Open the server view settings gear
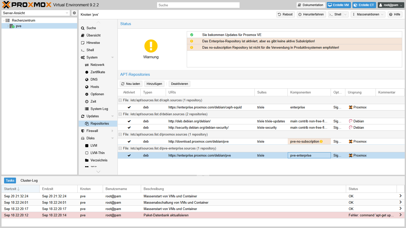Image resolution: width=406 pixels, height=228 pixels. click(x=74, y=13)
